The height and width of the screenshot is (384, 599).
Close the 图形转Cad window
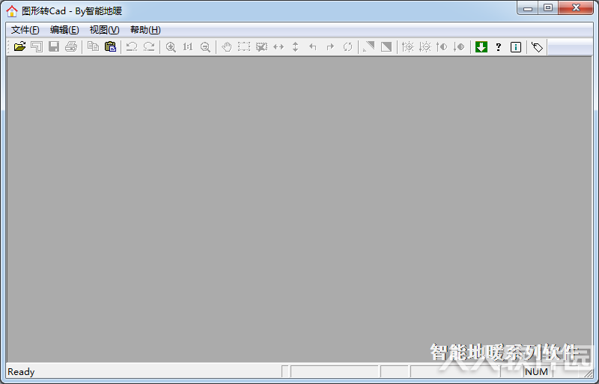click(x=576, y=7)
